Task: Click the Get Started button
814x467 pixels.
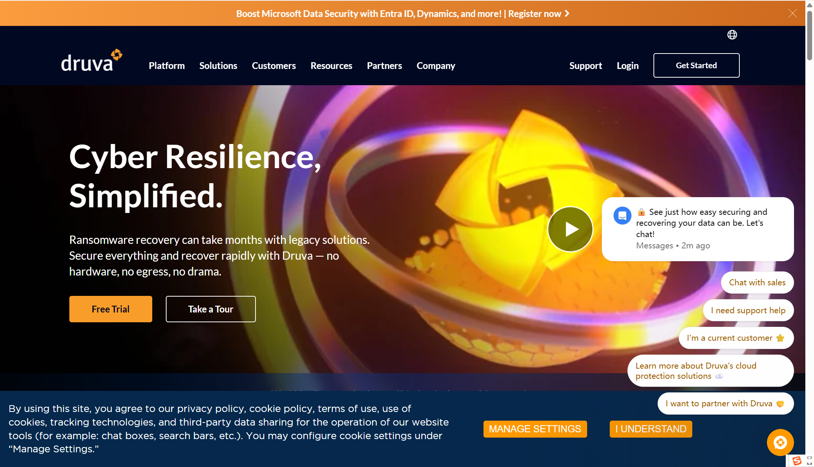Action: point(696,65)
